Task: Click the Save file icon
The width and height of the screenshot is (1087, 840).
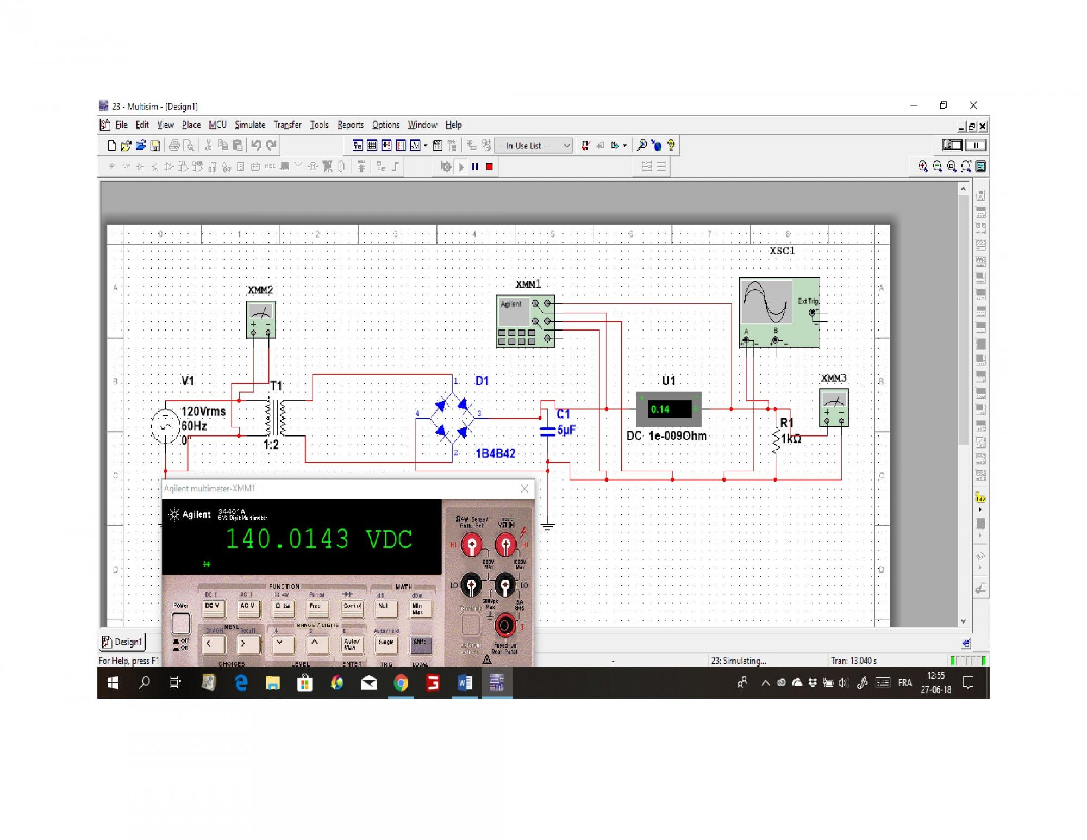Action: point(155,145)
